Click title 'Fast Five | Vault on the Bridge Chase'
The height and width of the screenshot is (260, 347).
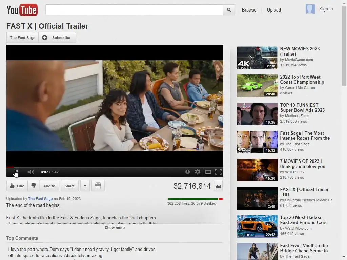(304, 248)
